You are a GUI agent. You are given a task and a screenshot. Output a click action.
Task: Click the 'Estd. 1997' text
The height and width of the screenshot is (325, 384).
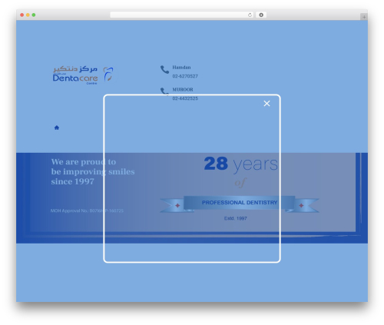pos(236,218)
